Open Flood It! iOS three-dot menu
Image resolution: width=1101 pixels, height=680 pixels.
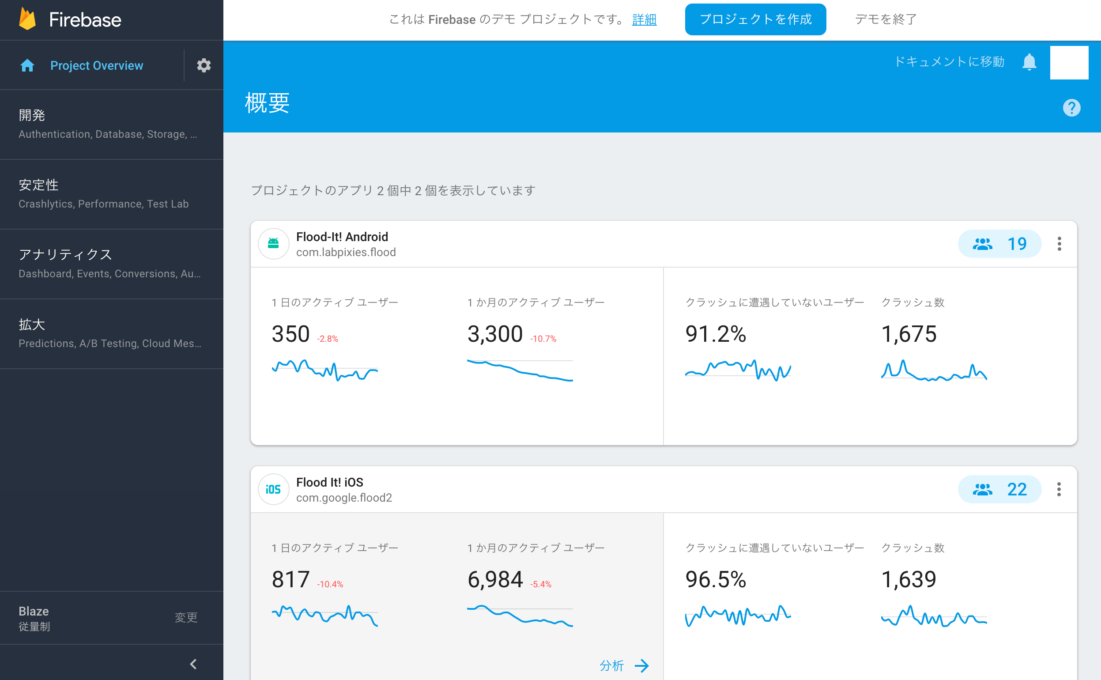1059,489
